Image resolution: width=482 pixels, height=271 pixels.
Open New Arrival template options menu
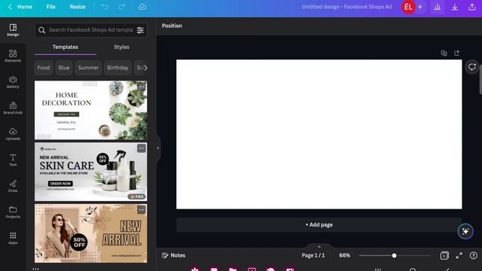141,209
